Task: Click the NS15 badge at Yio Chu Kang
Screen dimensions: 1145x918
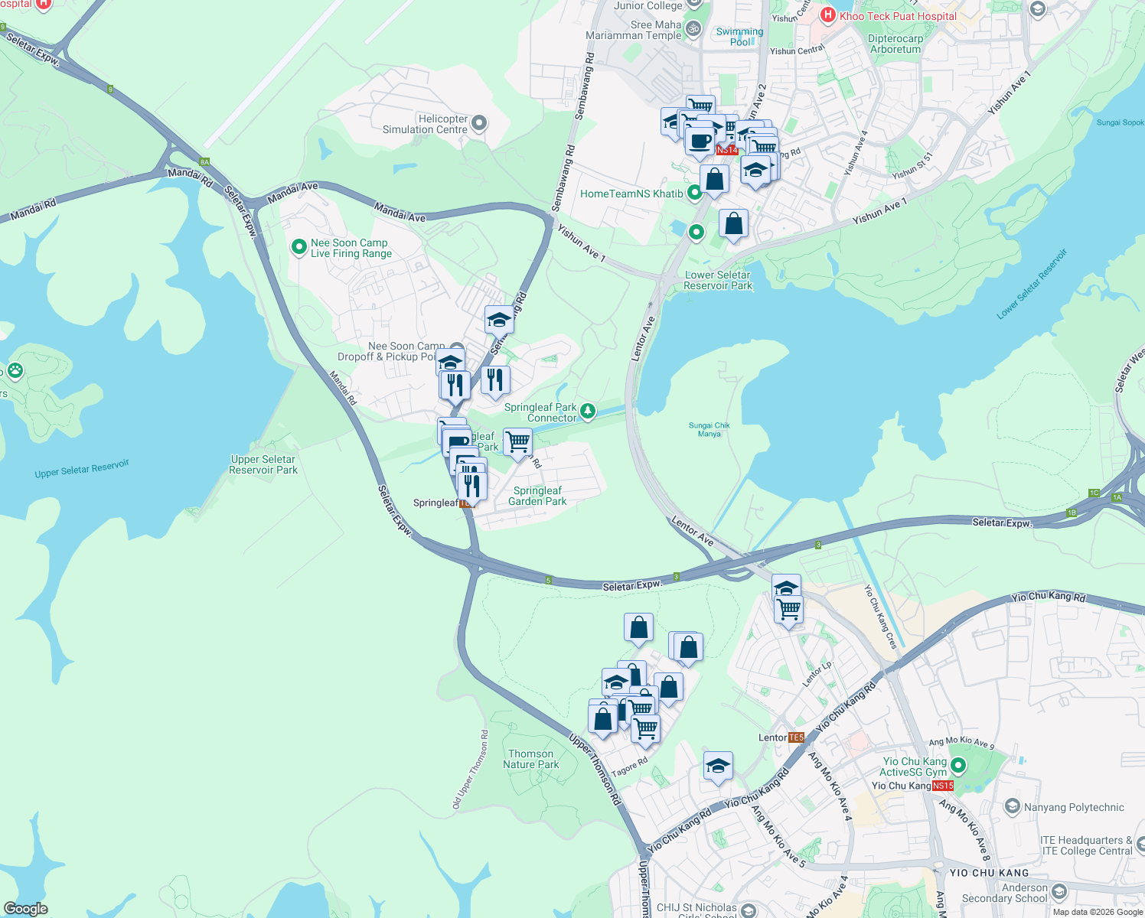Action: point(944,785)
